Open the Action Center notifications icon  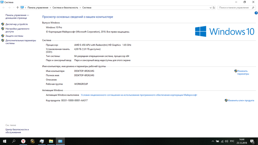coord(252,141)
